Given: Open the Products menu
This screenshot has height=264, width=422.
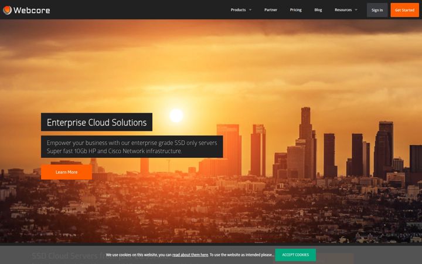Looking at the screenshot, I should pyautogui.click(x=238, y=10).
